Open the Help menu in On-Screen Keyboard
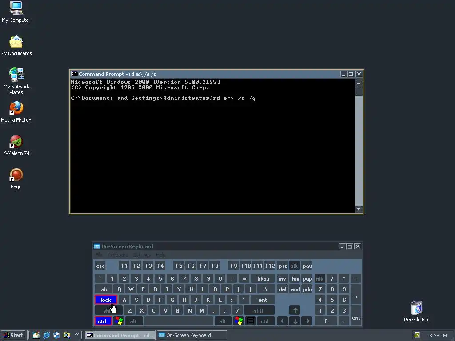 click(161, 254)
